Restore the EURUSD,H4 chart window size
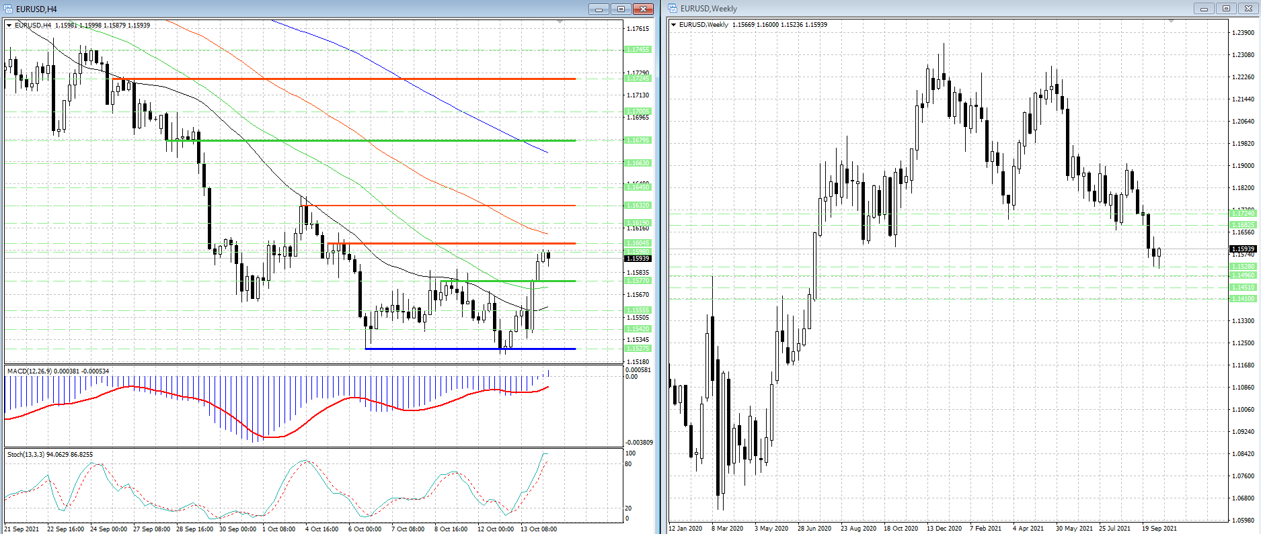1261x534 pixels. point(621,9)
